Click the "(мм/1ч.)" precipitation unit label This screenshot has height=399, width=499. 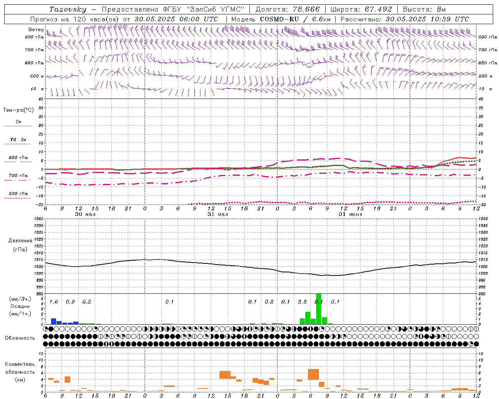[20, 314]
